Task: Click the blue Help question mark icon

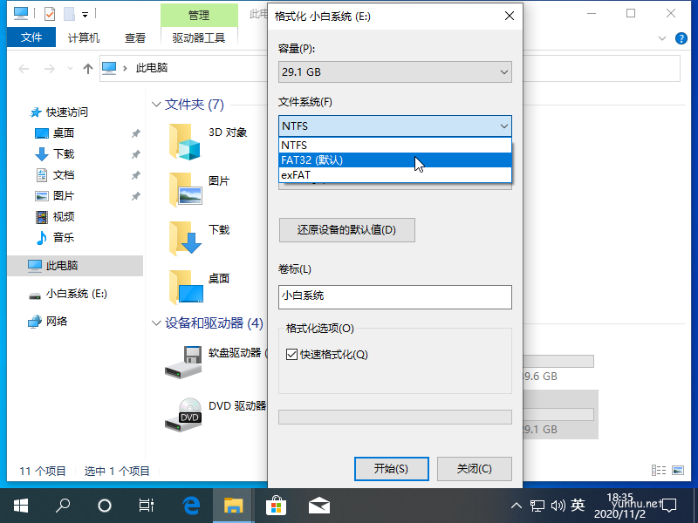Action: [681, 37]
